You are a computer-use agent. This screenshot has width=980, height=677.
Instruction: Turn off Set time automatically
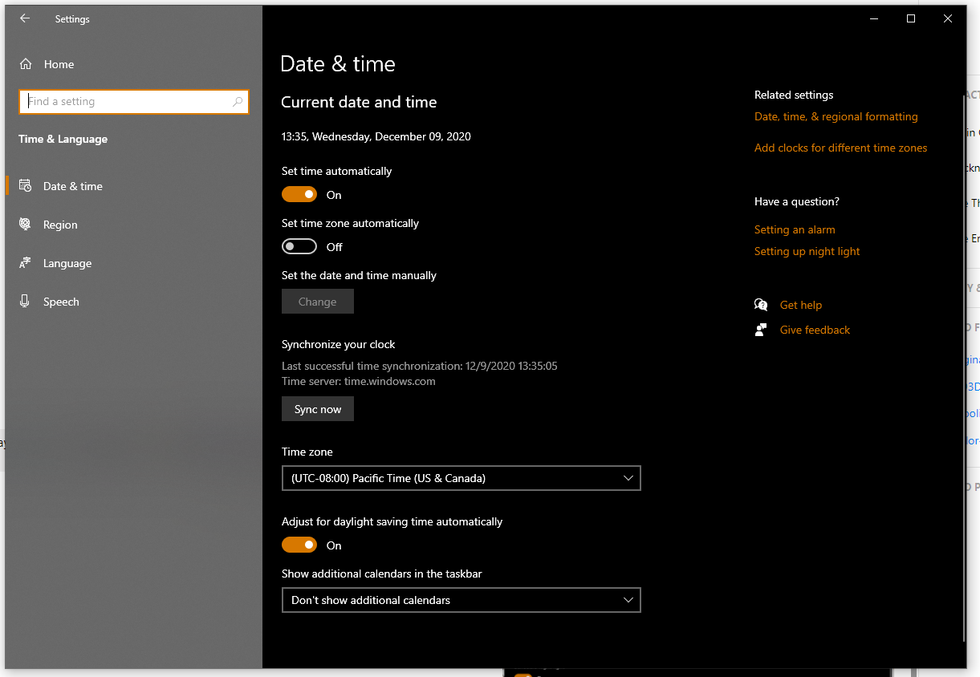[x=299, y=195]
